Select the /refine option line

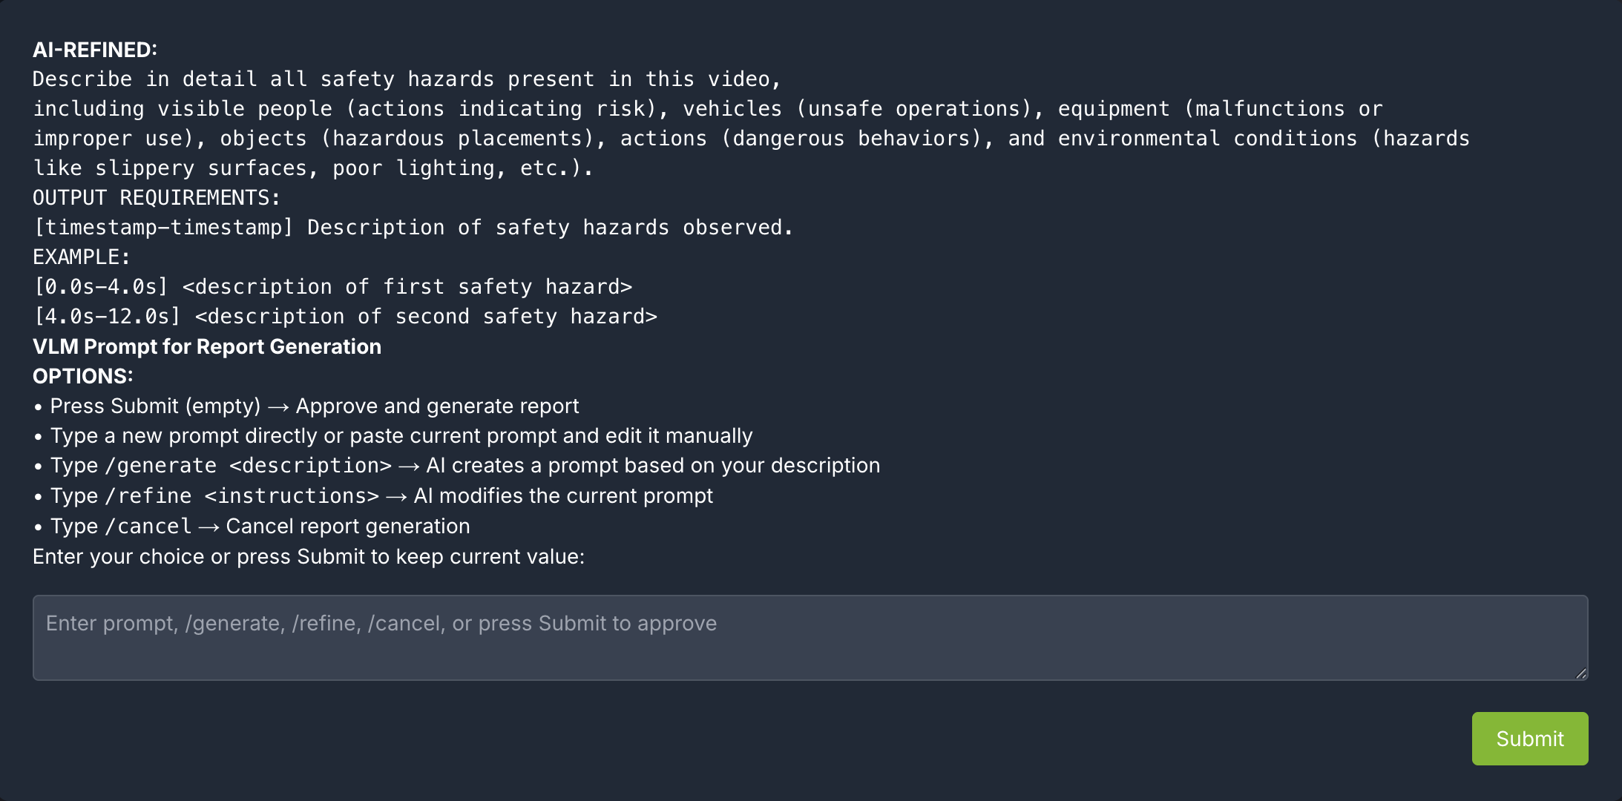[381, 495]
